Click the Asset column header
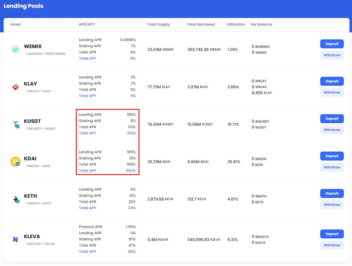 click(x=16, y=24)
